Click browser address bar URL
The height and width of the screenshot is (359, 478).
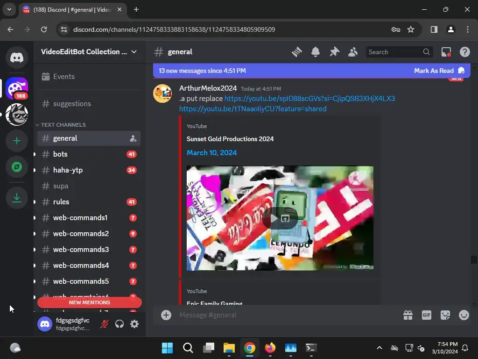[174, 29]
